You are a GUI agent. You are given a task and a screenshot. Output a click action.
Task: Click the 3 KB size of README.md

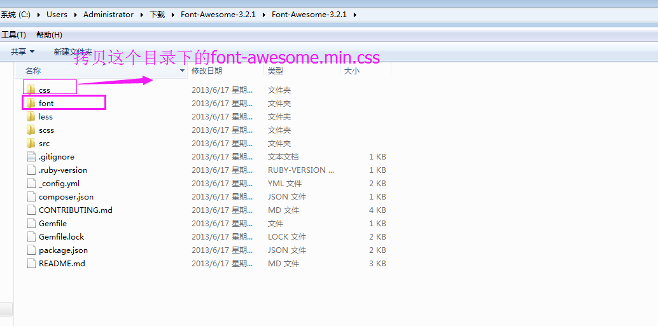377,264
